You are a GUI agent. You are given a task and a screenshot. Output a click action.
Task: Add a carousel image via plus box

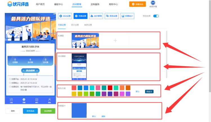[115, 40]
